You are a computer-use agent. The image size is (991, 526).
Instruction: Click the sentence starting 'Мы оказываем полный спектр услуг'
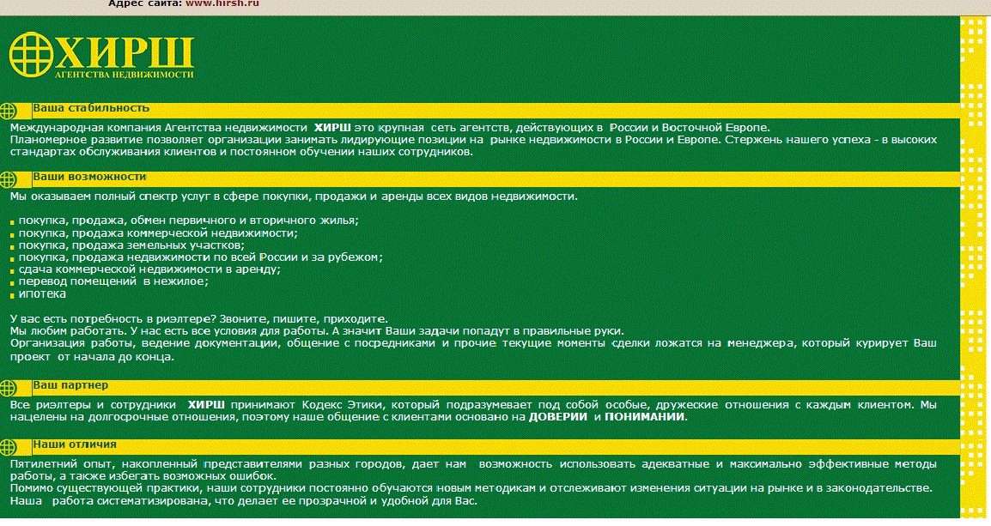coord(294,196)
